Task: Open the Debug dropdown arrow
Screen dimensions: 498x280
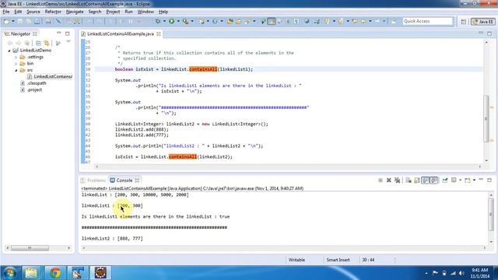Action: coord(164,21)
